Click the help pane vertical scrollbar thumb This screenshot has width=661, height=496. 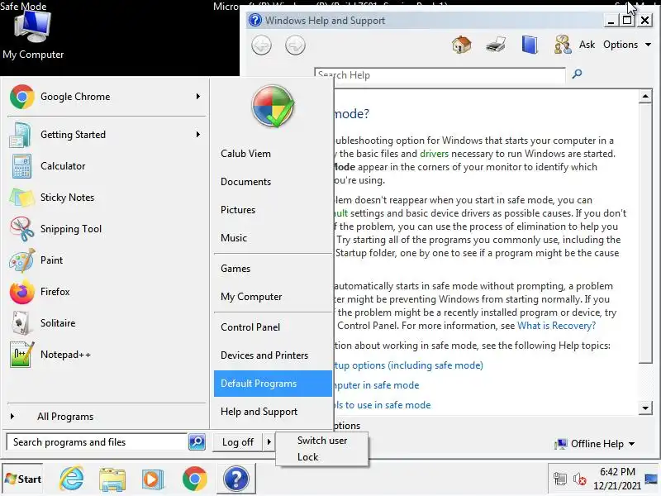[645, 233]
